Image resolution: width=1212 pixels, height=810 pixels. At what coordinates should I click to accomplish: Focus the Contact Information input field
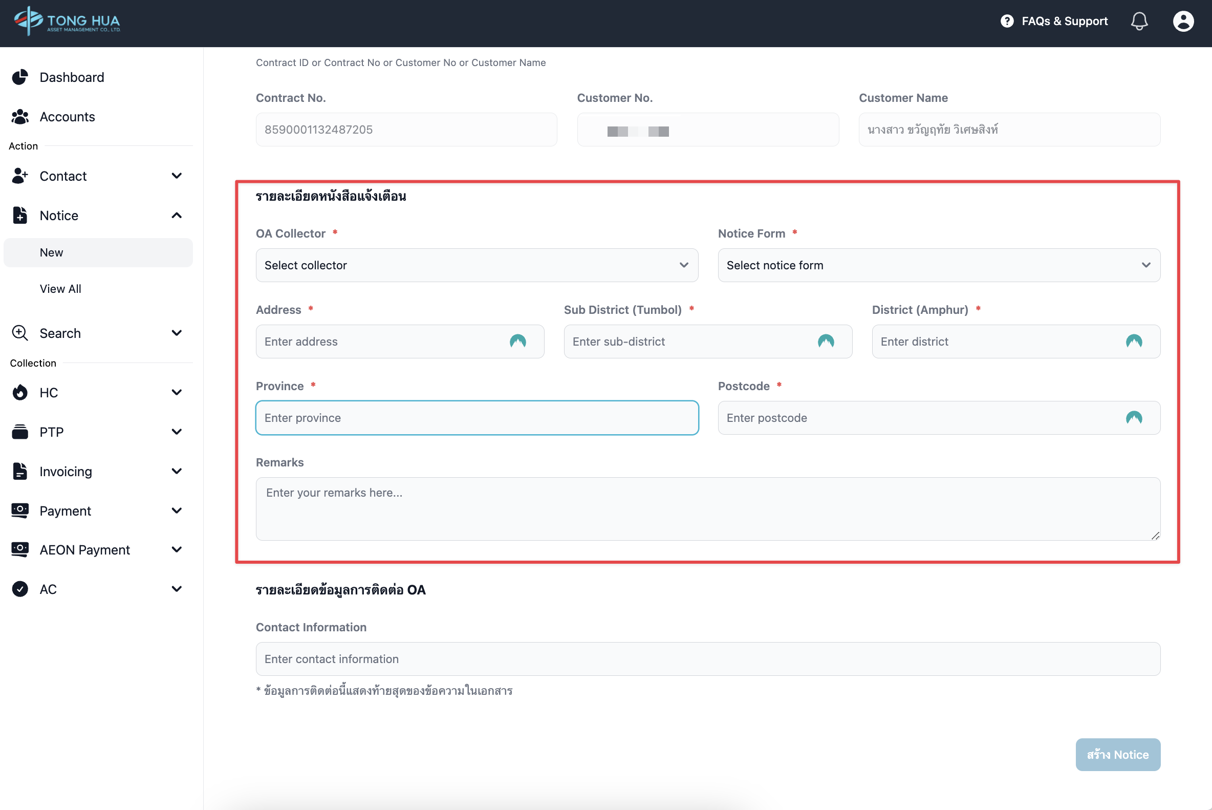coord(707,659)
